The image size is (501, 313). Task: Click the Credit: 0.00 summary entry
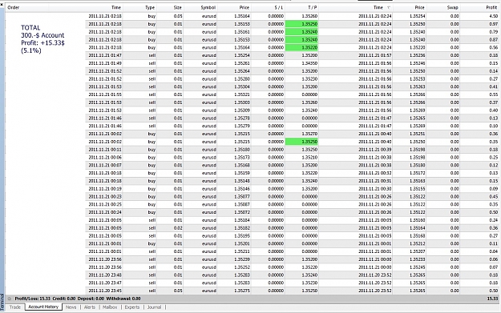tap(64, 299)
